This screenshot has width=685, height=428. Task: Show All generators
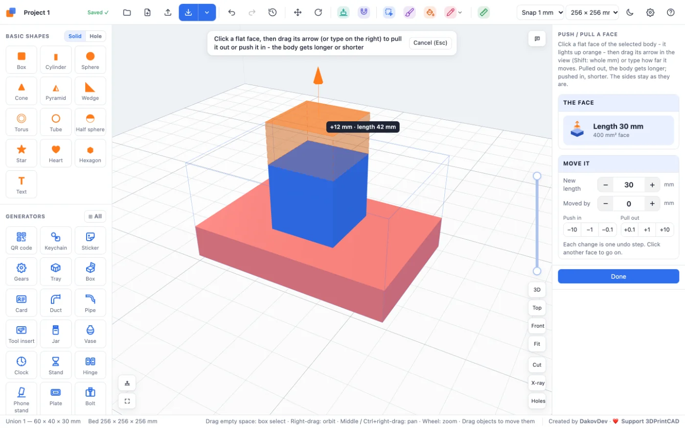pyautogui.click(x=95, y=216)
